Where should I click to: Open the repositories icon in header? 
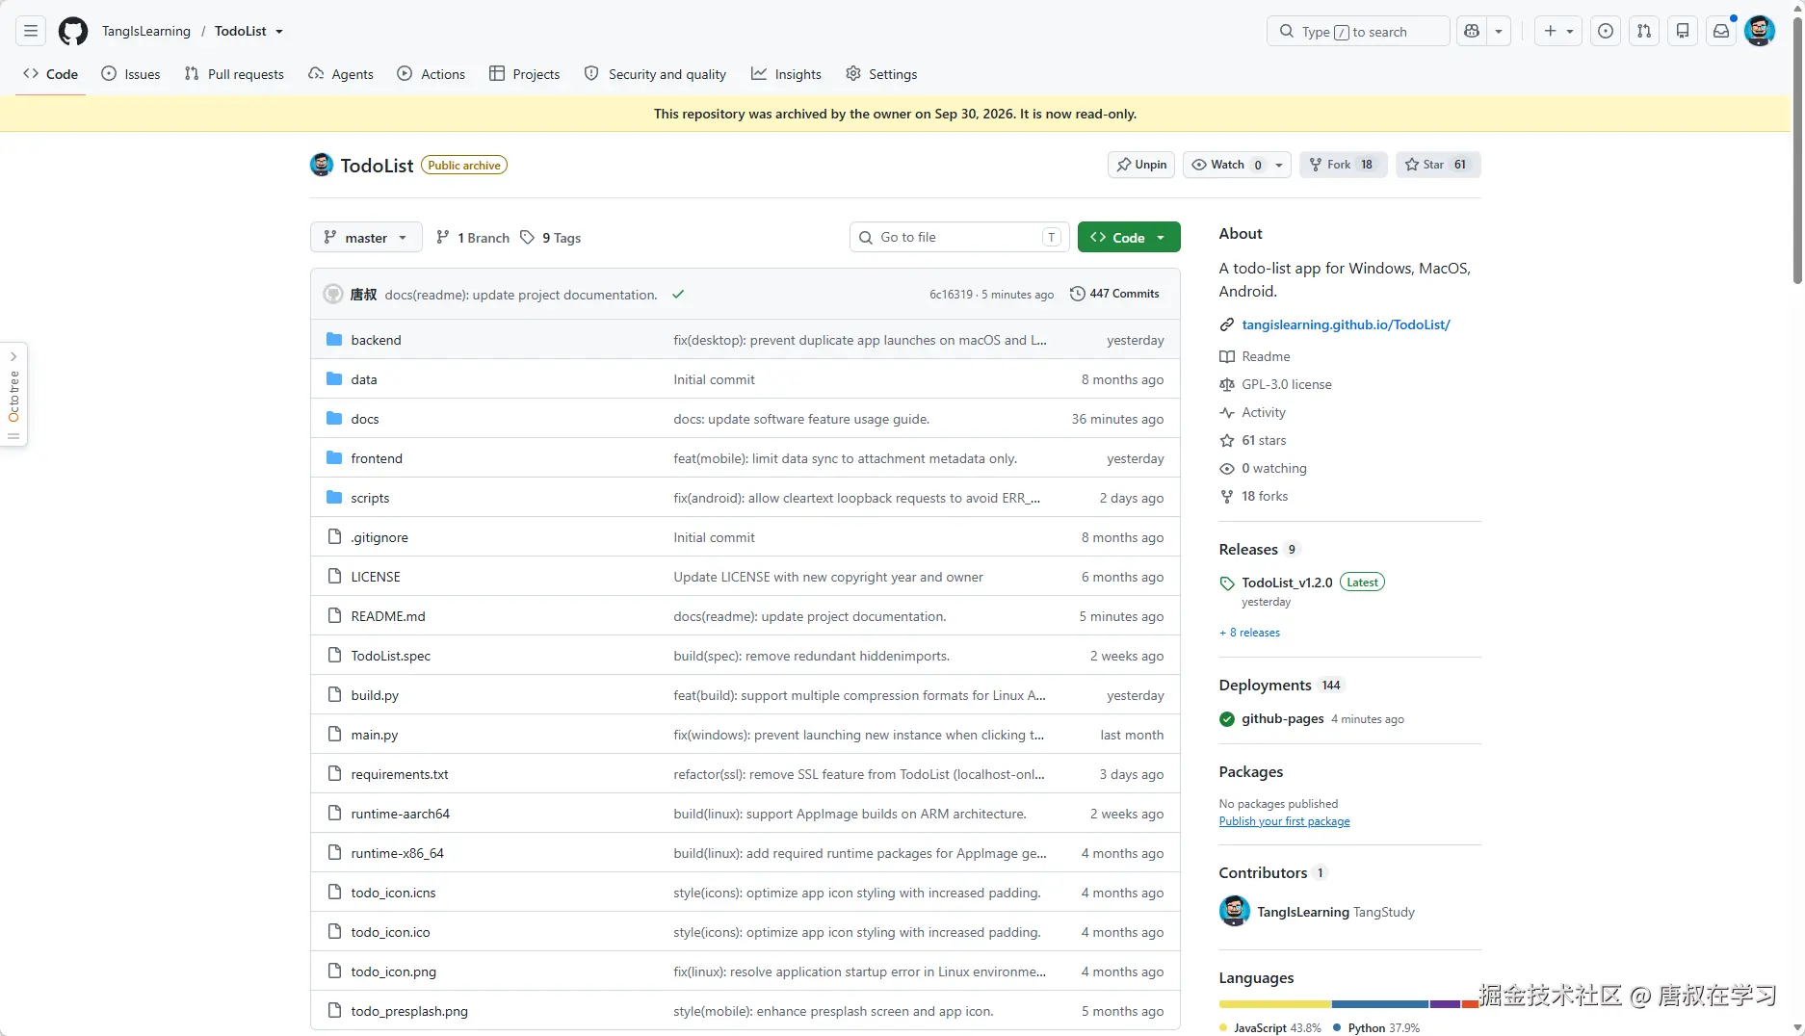[1683, 32]
